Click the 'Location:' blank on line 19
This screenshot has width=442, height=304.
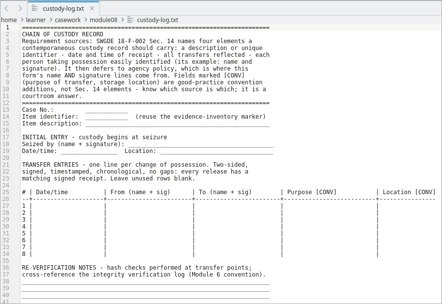(x=217, y=151)
